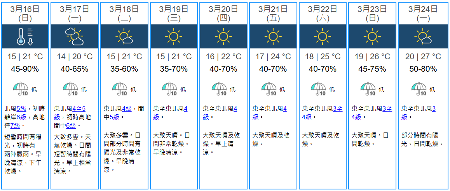Click the rain probability umbrella icon for 3月23日

coord(368,89)
